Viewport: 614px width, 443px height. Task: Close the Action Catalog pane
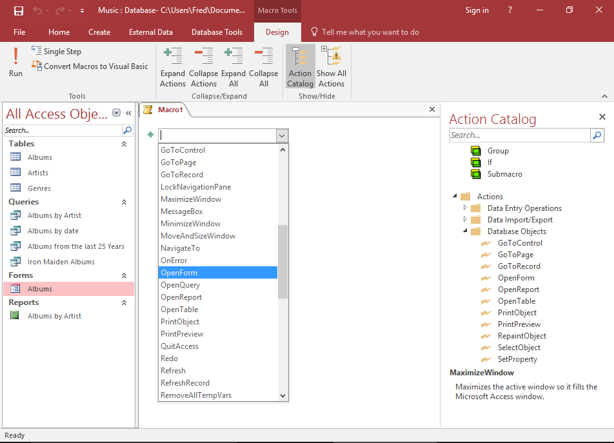coord(602,117)
